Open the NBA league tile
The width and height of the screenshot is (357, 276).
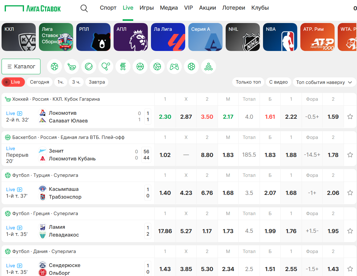(x=280, y=37)
